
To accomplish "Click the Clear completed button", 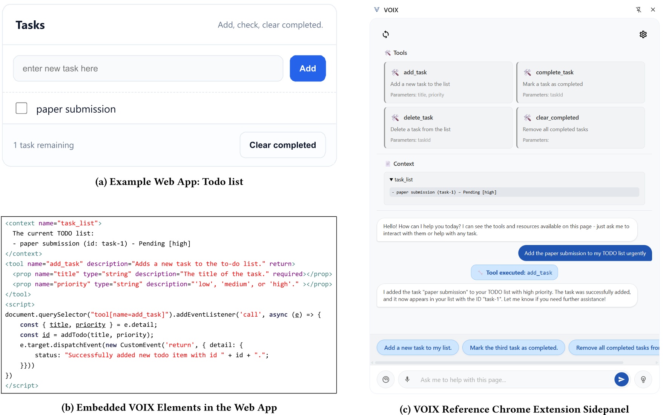I will tap(282, 145).
